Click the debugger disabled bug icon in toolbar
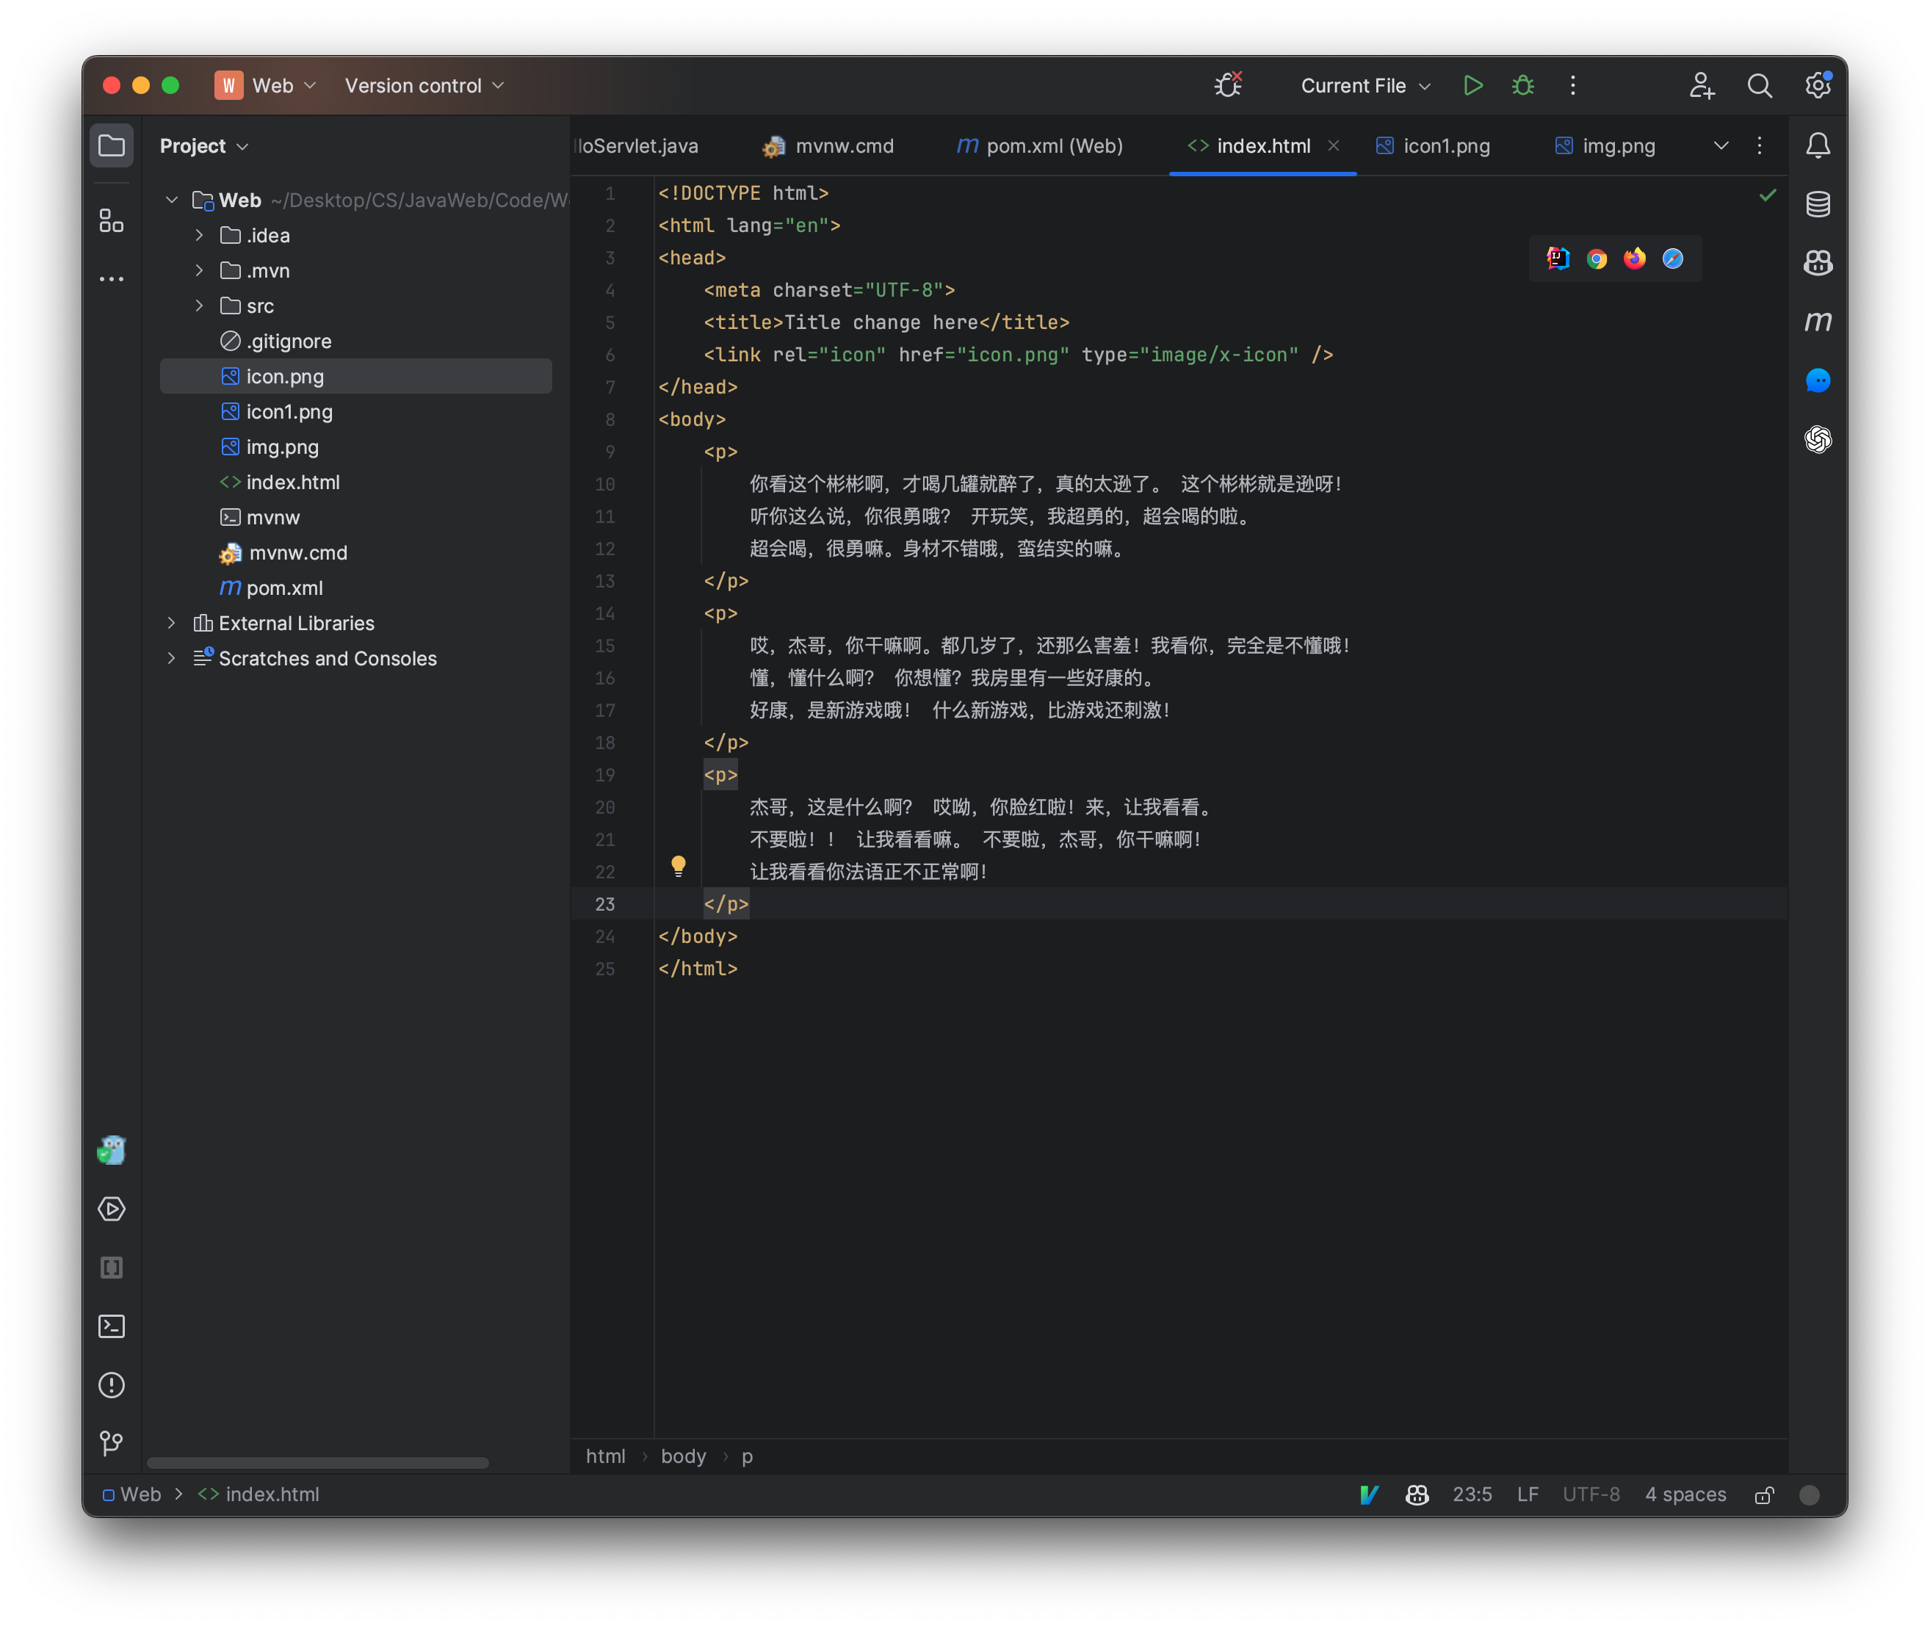 [x=1228, y=84]
